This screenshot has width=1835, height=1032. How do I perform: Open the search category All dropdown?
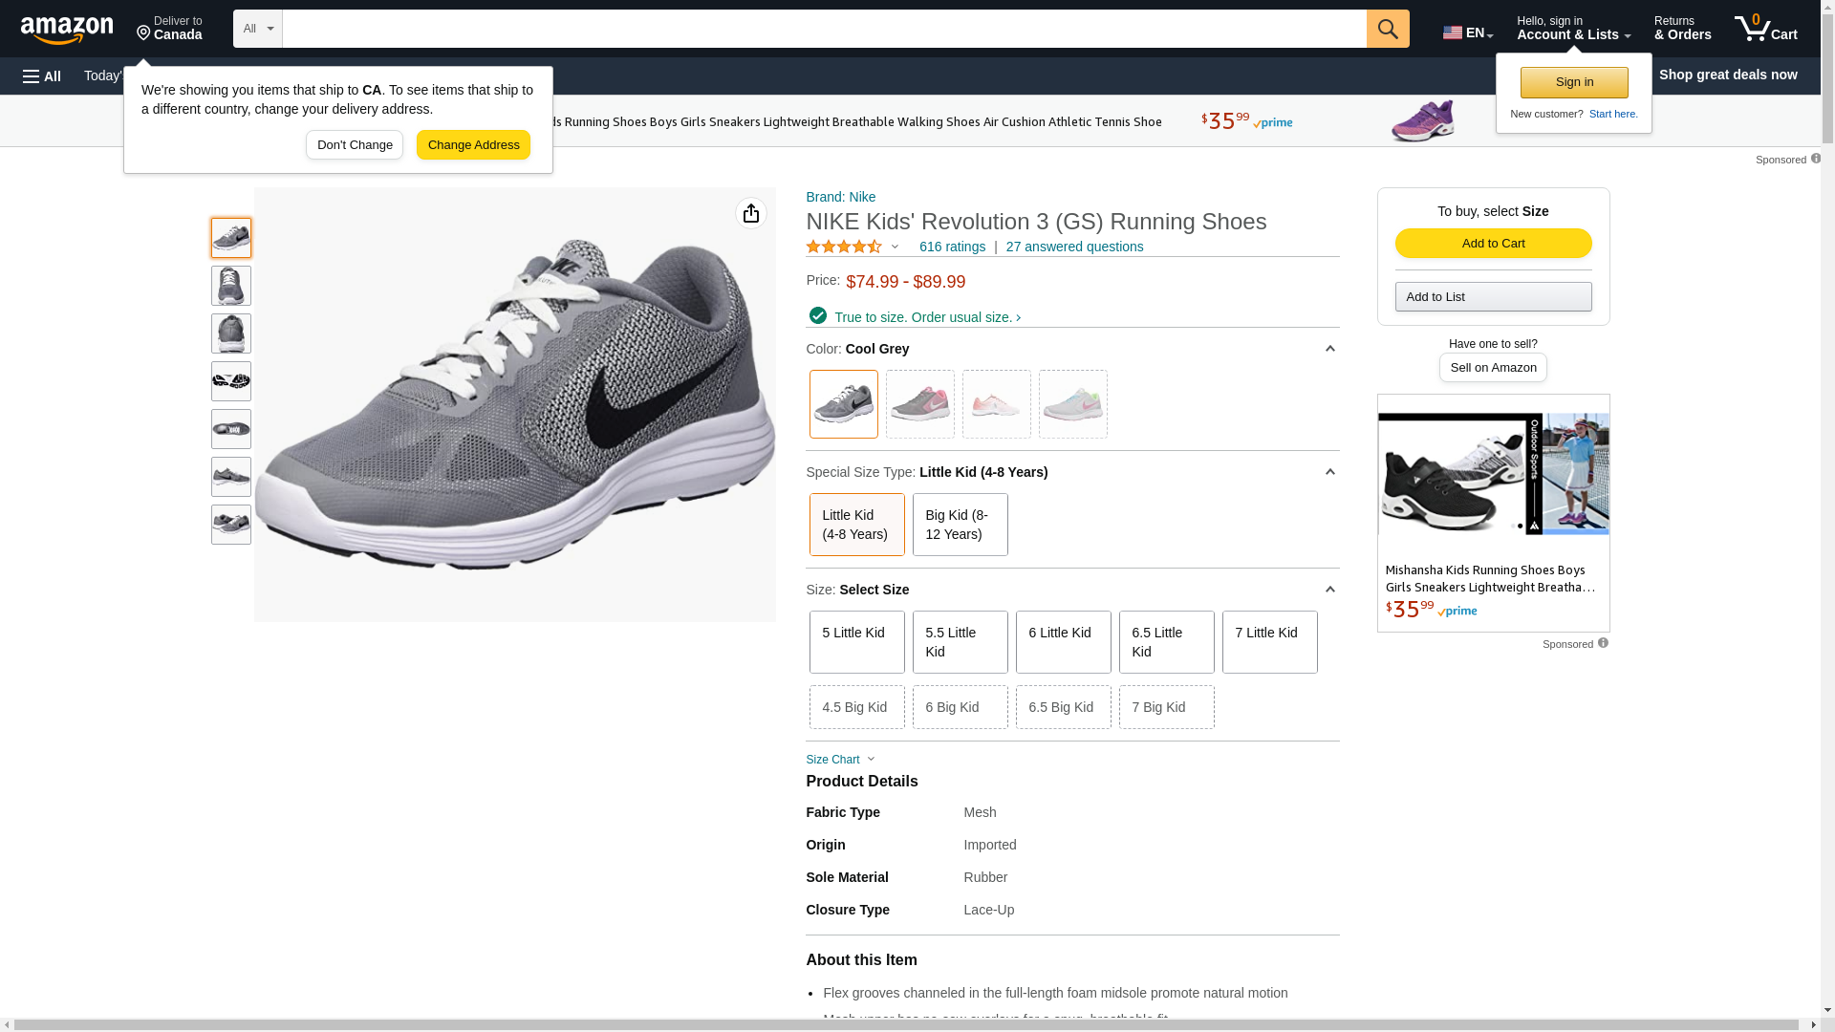coord(257,29)
